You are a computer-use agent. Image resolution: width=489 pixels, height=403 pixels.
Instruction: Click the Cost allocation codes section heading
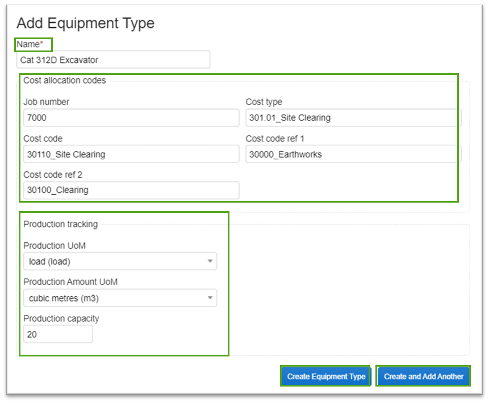point(64,81)
